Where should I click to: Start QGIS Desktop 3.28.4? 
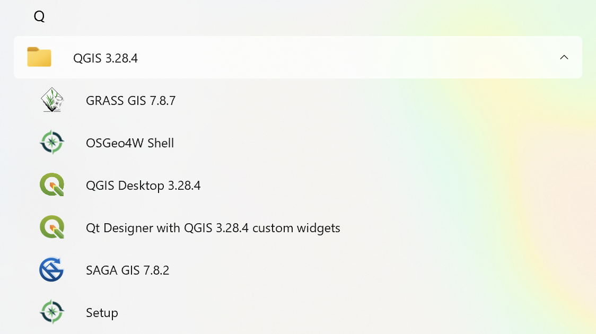click(143, 185)
